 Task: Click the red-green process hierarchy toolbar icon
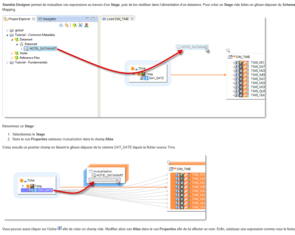tap(87, 25)
